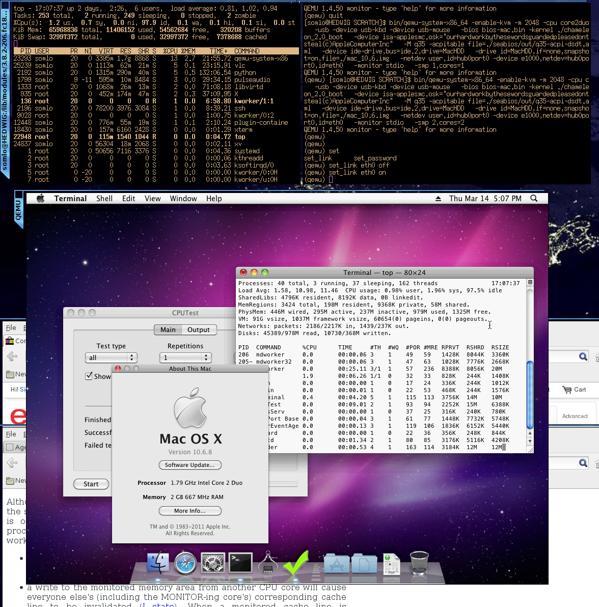Screen dimensions: 599x607
Task: Open the Shell menu
Action: coord(104,199)
